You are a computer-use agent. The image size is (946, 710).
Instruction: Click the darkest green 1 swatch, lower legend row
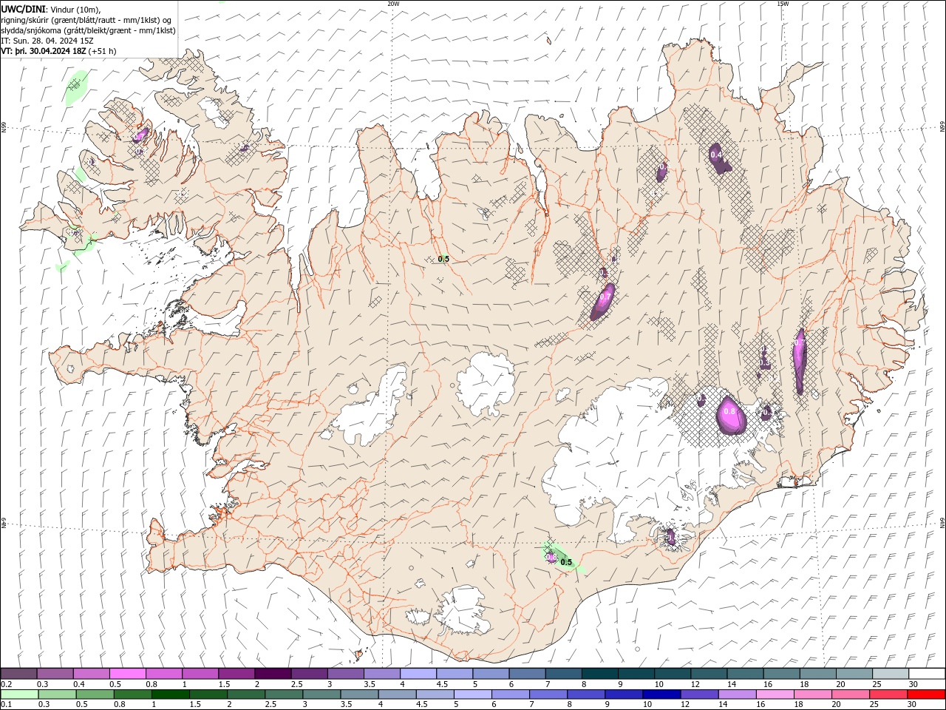coord(170,694)
